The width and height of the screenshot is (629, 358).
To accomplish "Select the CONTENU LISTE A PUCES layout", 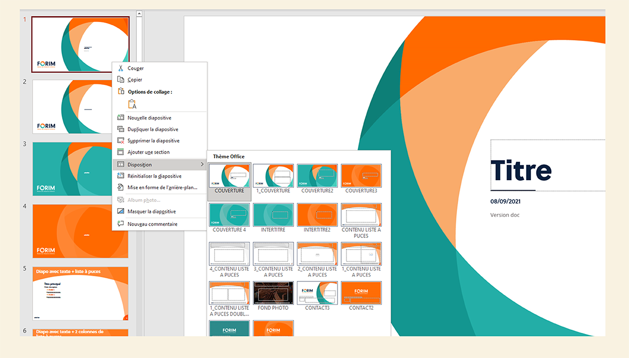I will pyautogui.click(x=361, y=215).
